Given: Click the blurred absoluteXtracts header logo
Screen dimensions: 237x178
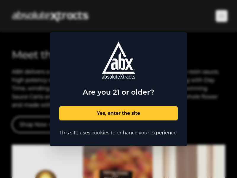Looking at the screenshot, I should 50,16.
